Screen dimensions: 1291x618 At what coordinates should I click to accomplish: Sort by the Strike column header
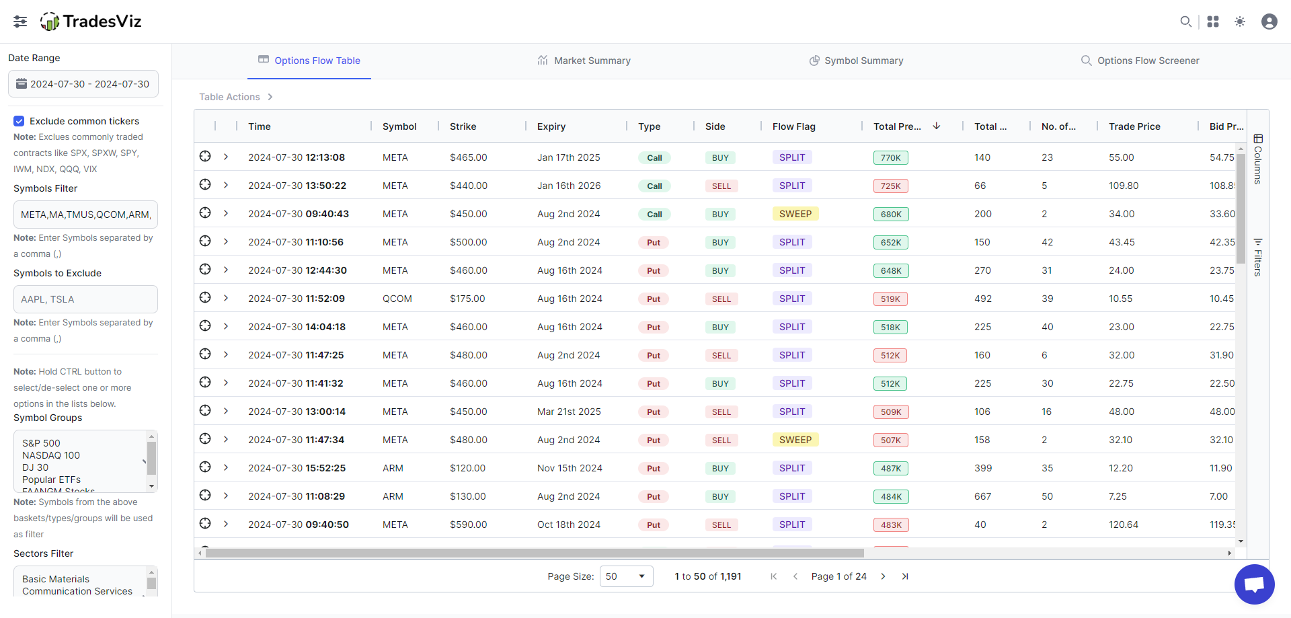[463, 126]
